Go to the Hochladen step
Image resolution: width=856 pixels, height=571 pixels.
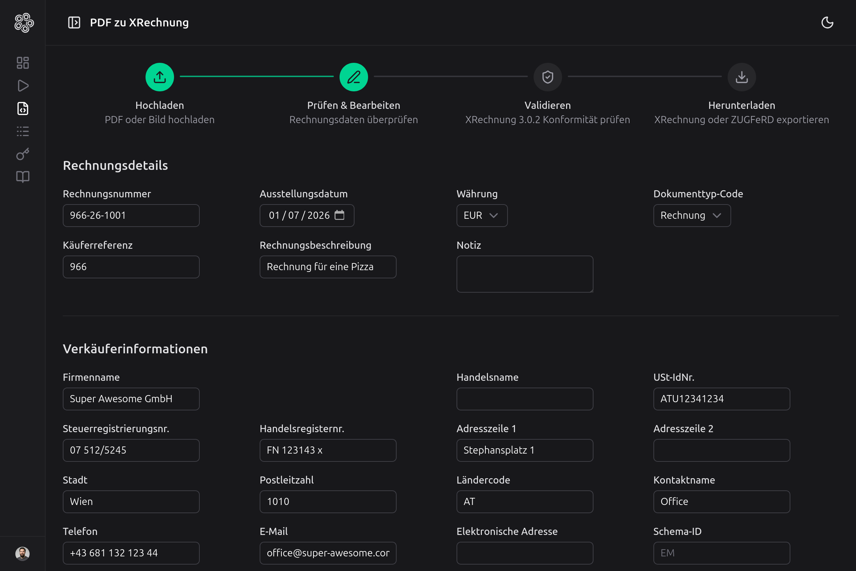(159, 77)
